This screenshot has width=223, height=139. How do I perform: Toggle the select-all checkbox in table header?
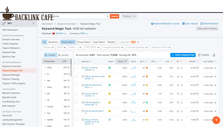pos(77,61)
